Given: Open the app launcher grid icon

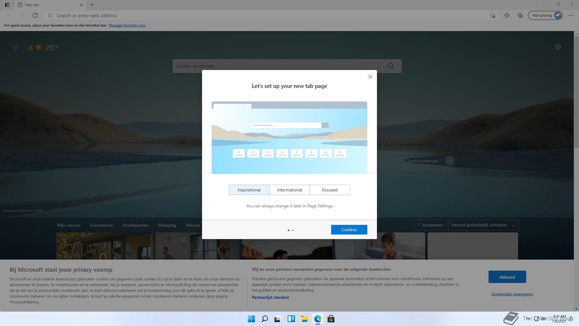Looking at the screenshot, I should (16, 48).
